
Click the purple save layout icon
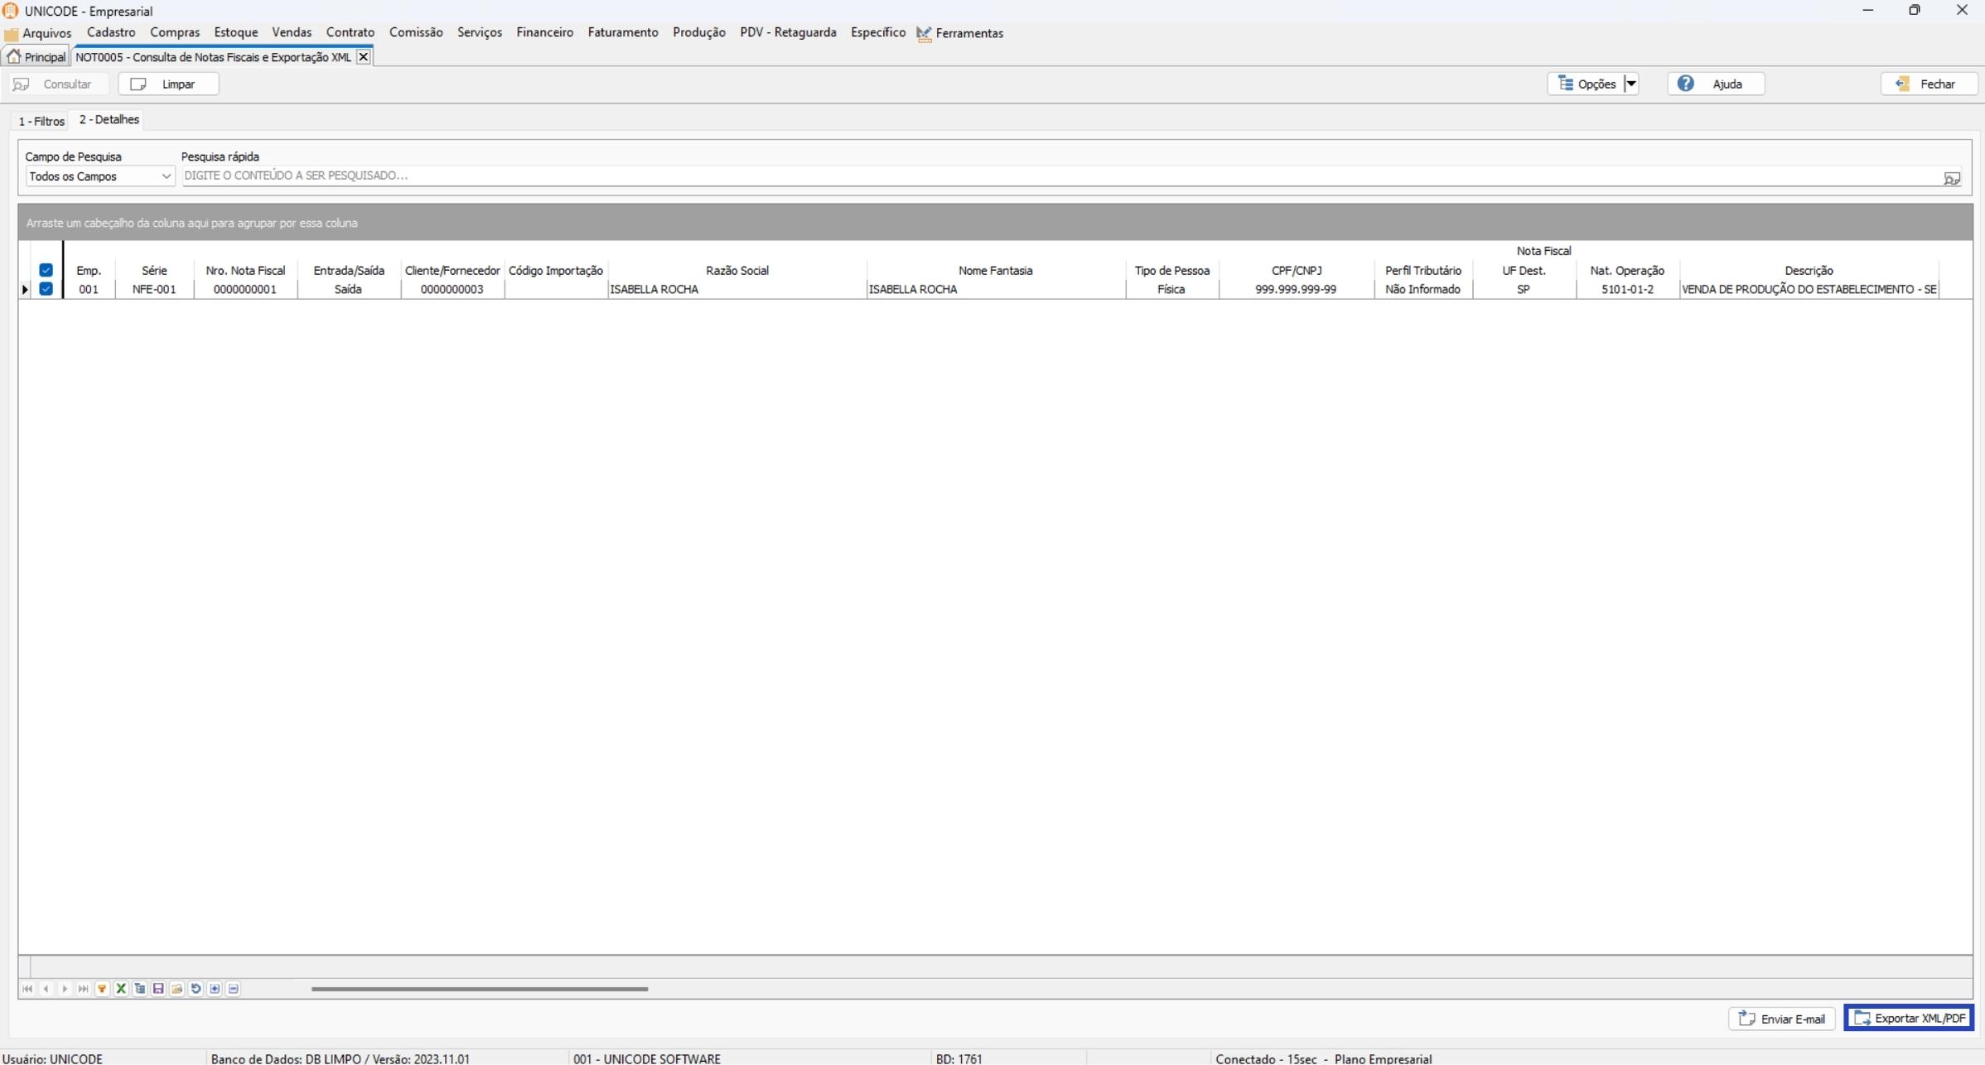point(158,989)
